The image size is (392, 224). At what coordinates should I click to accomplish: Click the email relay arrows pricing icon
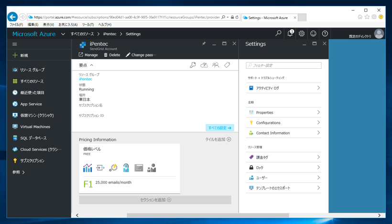100,168
